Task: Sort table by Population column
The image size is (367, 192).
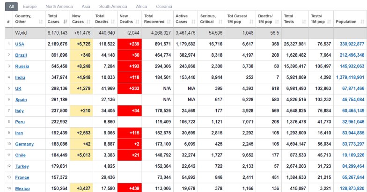Action: tap(346, 22)
